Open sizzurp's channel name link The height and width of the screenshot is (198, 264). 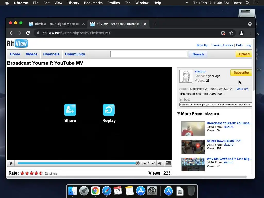200,71
